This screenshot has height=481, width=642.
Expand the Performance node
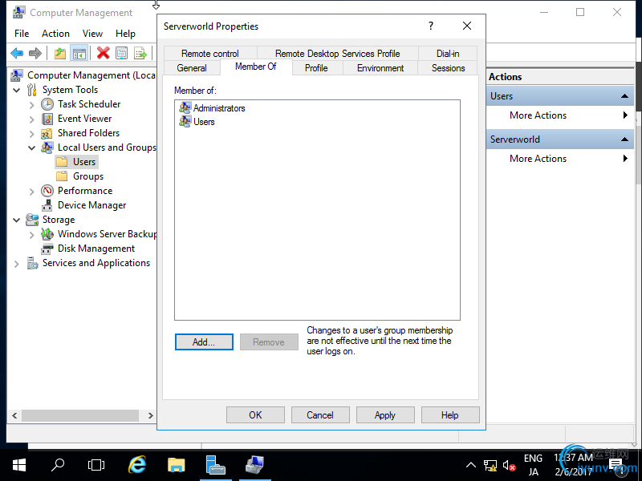[x=32, y=191]
